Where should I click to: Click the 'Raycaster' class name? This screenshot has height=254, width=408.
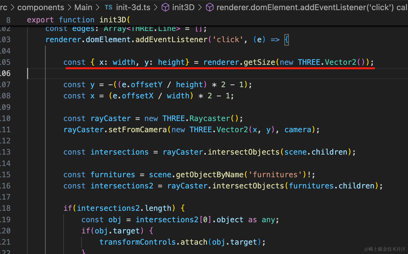click(210, 118)
